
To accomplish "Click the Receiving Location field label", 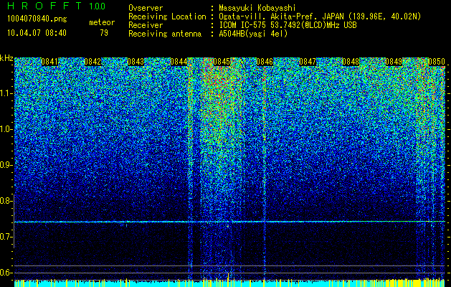I will tap(167, 17).
